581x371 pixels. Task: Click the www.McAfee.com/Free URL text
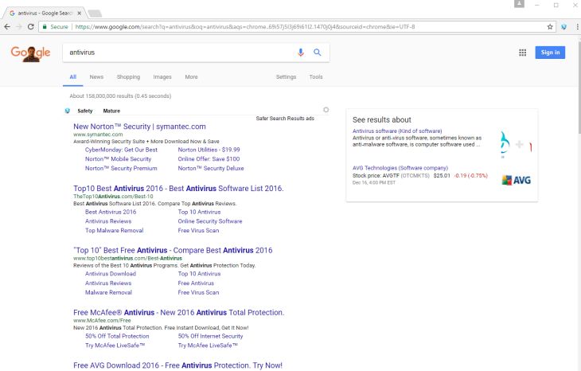tap(102, 321)
